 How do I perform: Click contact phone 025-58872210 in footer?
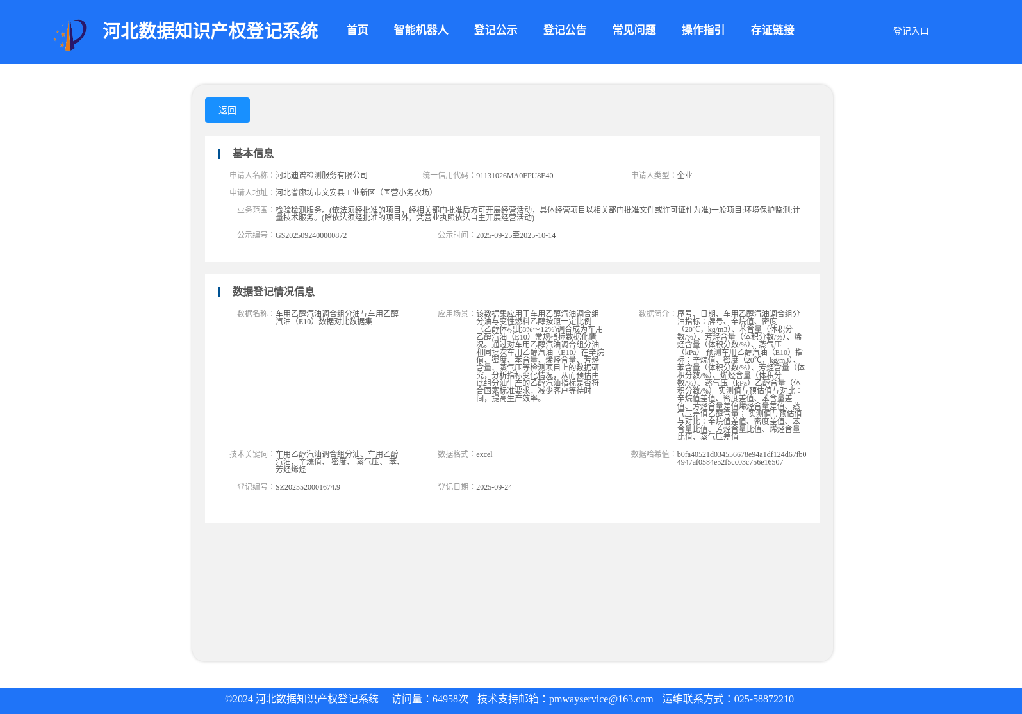(764, 699)
